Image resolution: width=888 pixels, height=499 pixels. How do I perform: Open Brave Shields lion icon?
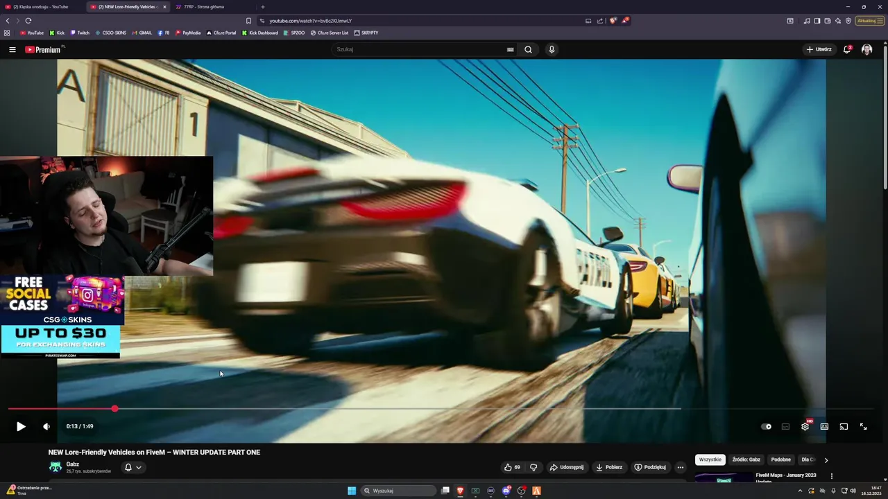tap(613, 21)
